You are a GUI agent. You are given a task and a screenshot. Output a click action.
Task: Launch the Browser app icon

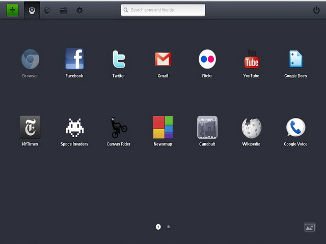[30, 59]
